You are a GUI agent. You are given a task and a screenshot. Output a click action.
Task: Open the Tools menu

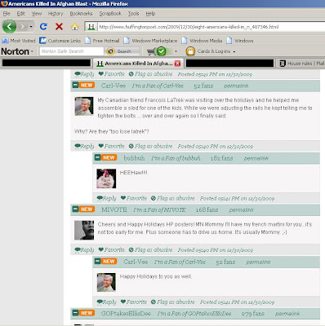133,14
